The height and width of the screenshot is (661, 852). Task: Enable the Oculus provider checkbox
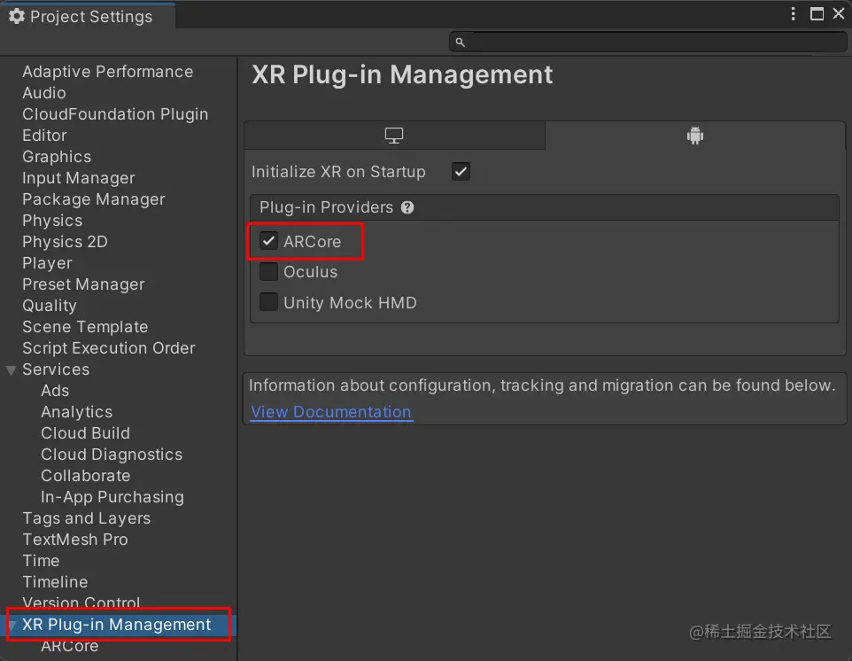click(x=268, y=271)
